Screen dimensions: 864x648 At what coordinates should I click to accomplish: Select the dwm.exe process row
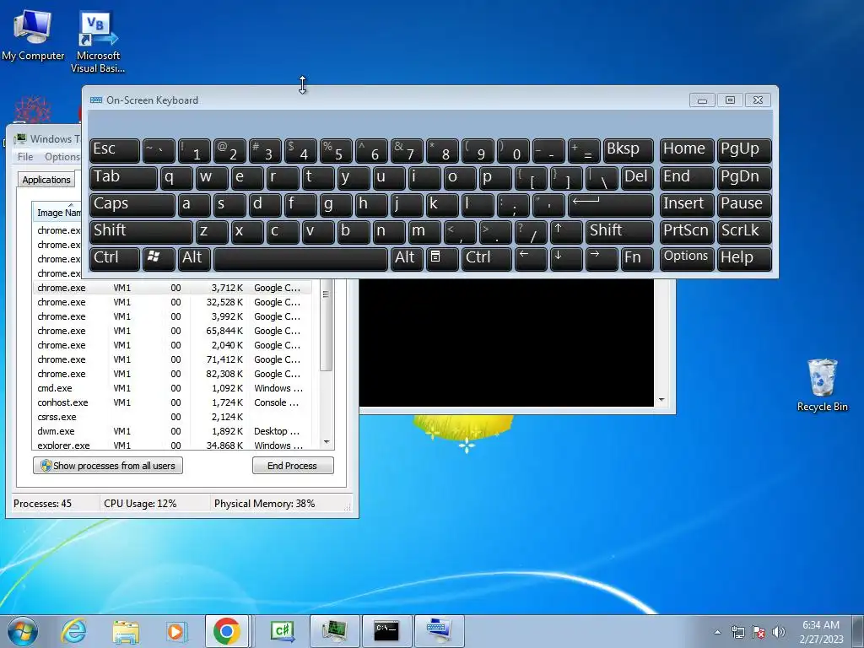(x=172, y=431)
